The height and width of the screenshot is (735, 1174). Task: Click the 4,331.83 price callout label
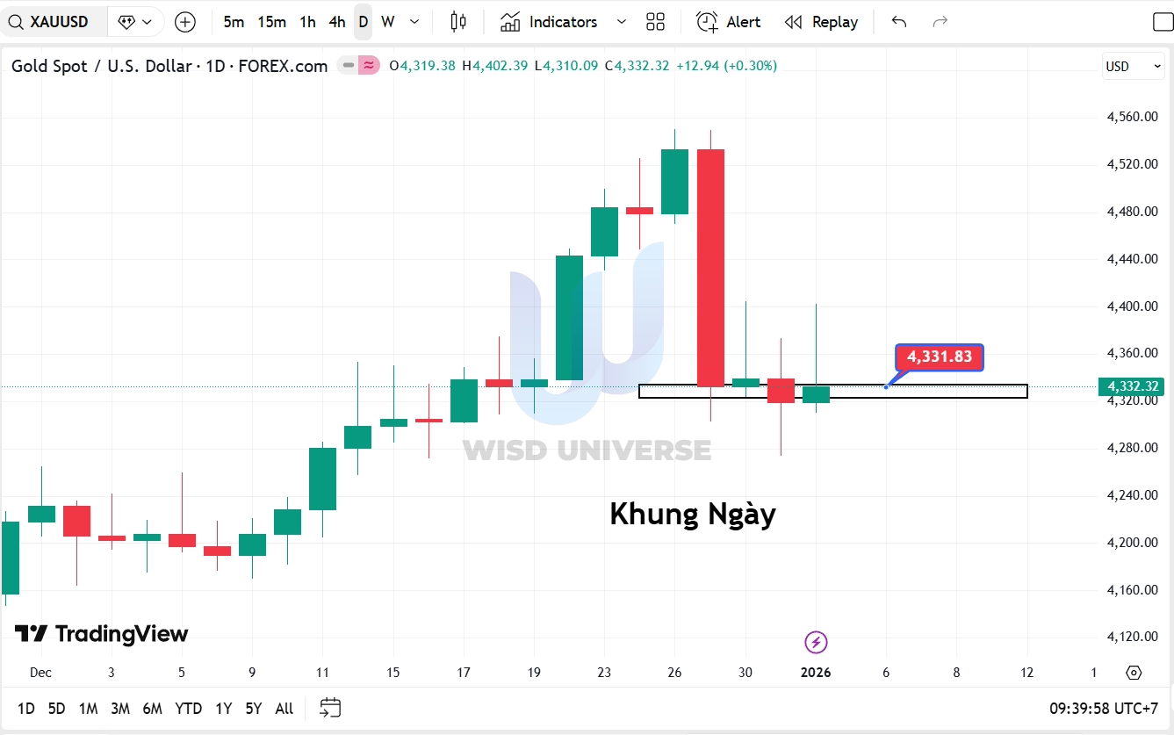939,357
